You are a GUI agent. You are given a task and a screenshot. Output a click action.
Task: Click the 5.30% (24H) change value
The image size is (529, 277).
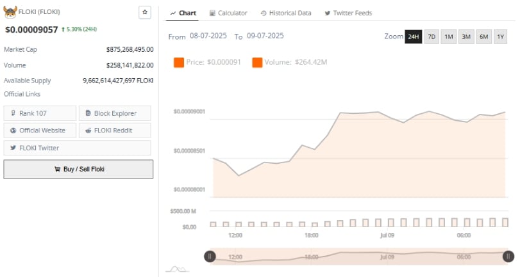pos(81,29)
